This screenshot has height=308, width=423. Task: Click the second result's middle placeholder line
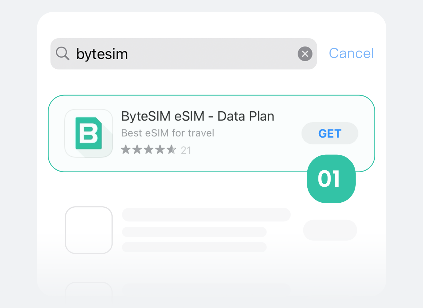click(194, 232)
